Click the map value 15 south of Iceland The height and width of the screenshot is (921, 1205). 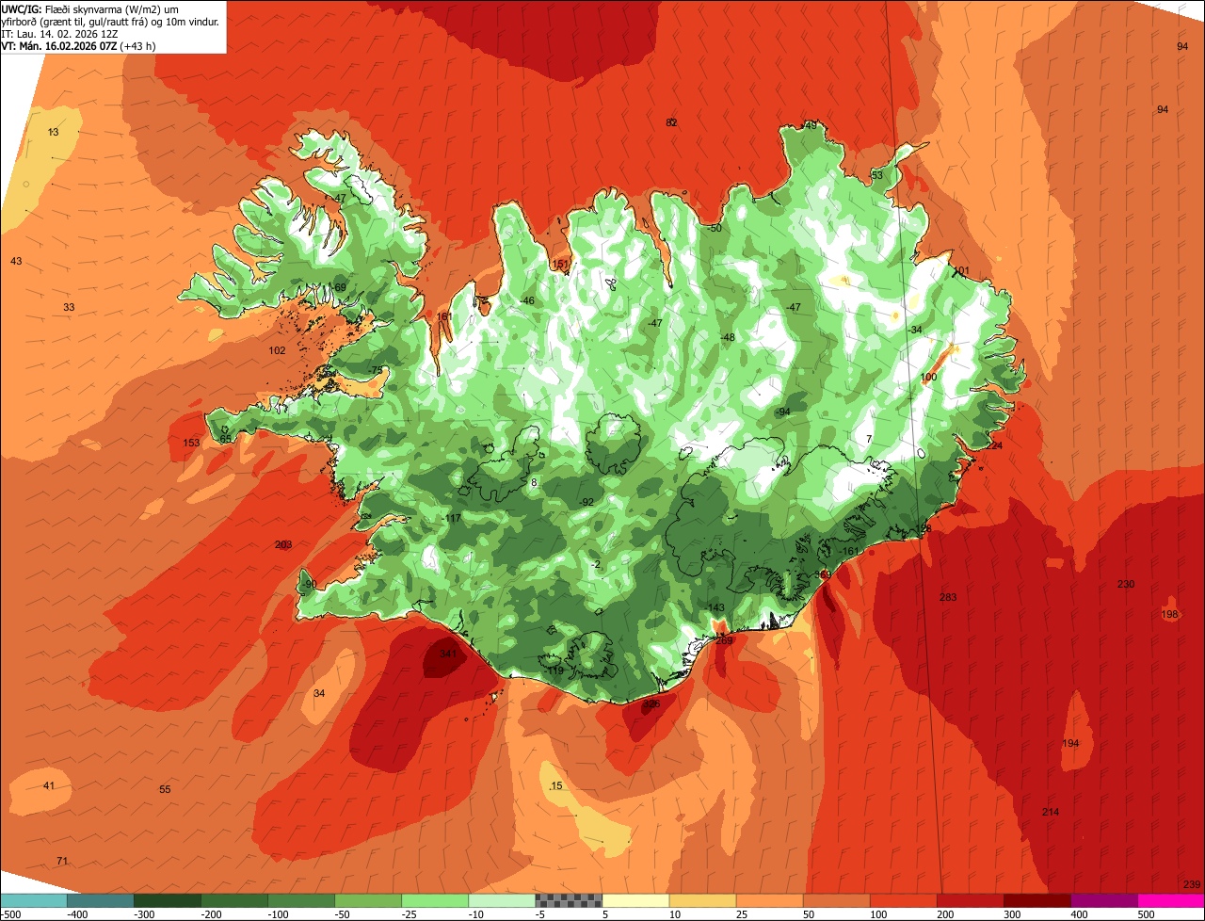[x=556, y=786]
